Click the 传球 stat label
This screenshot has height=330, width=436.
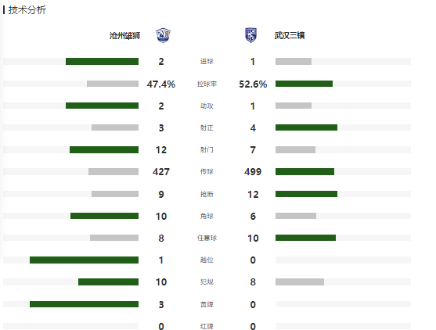[207, 172]
